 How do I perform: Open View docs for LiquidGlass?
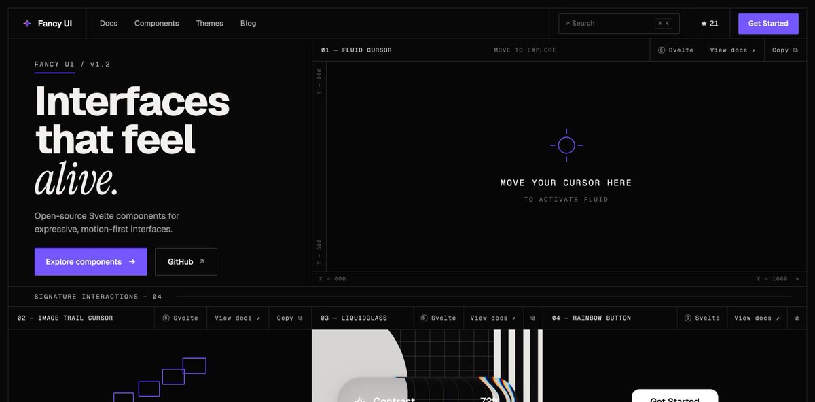pyautogui.click(x=493, y=318)
